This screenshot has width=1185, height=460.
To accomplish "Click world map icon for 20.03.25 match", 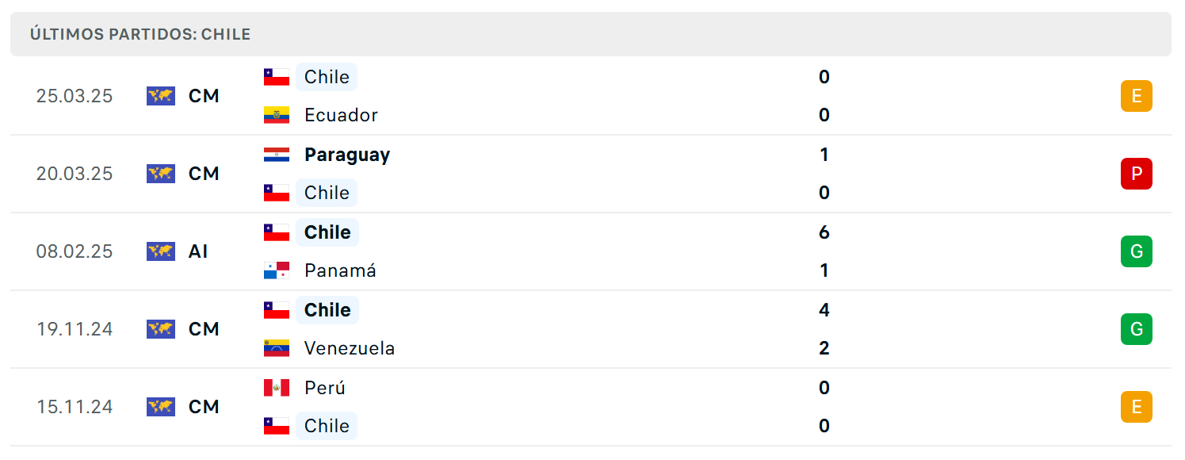I will pos(161,174).
